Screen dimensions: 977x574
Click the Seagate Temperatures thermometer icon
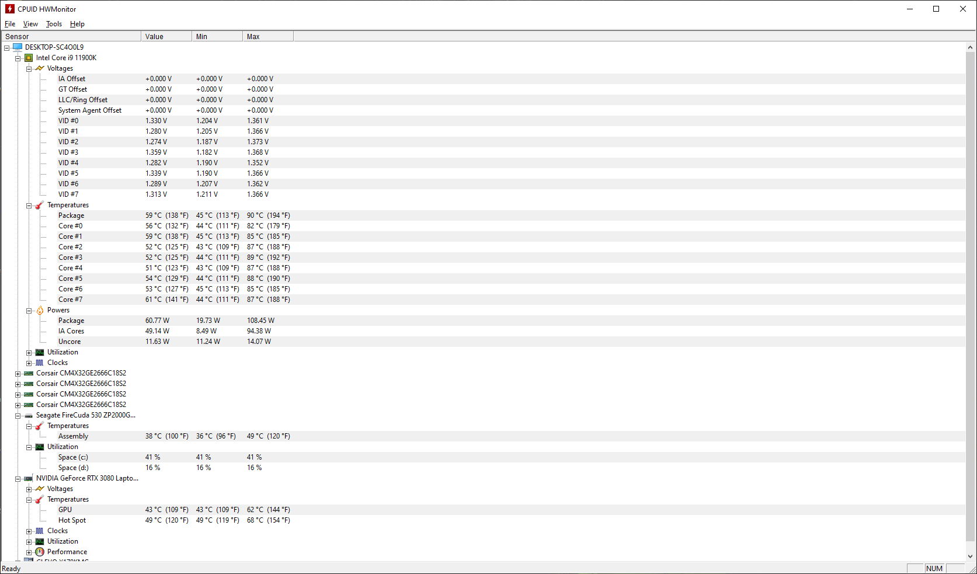click(x=40, y=426)
